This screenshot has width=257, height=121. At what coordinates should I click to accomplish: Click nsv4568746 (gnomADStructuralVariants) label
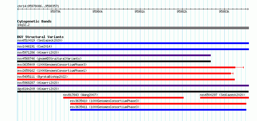coord(49,58)
